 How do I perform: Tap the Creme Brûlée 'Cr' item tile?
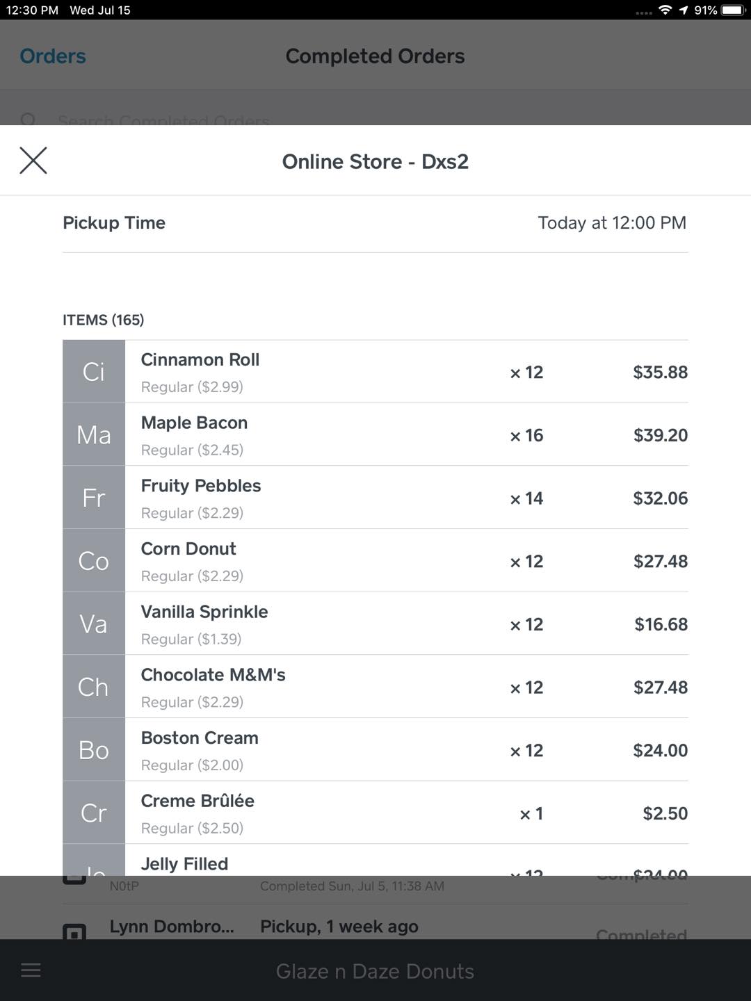(x=94, y=813)
